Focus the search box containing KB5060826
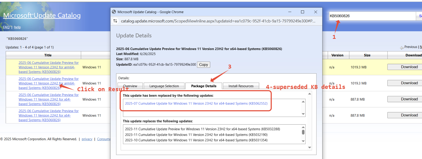 click(372, 16)
